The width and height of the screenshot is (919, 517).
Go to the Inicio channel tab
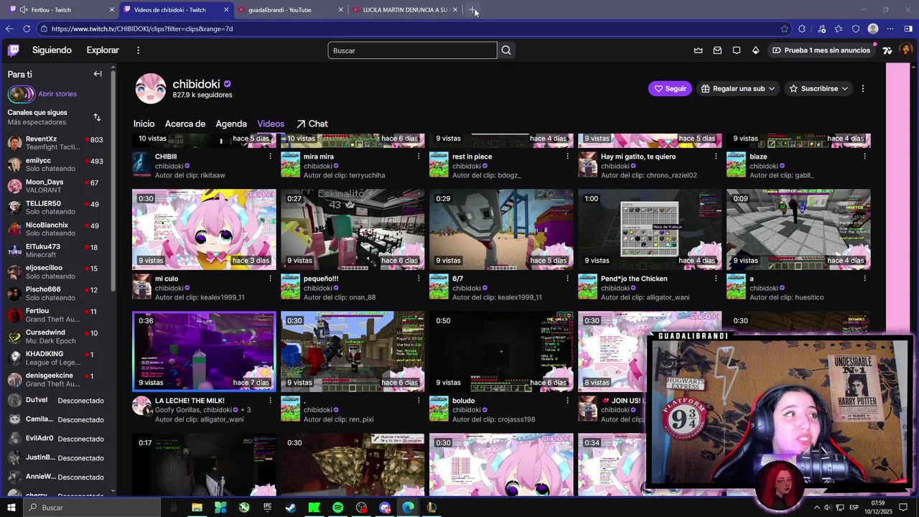pos(144,124)
